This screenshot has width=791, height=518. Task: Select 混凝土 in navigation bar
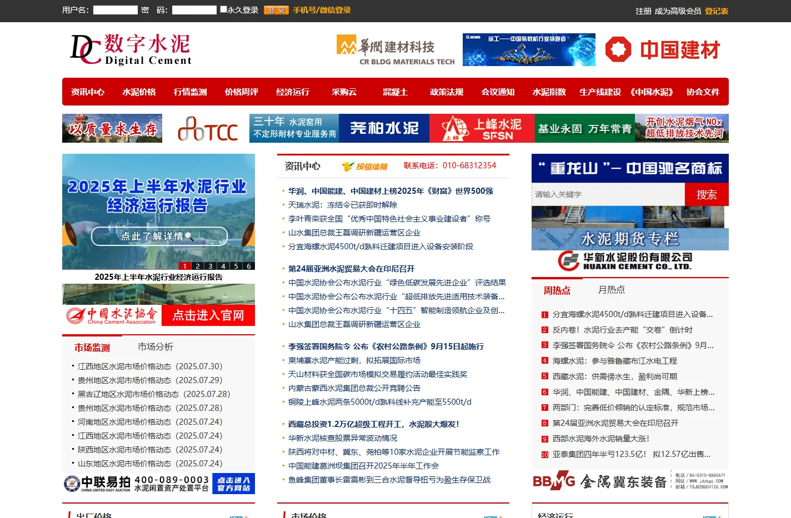[395, 92]
